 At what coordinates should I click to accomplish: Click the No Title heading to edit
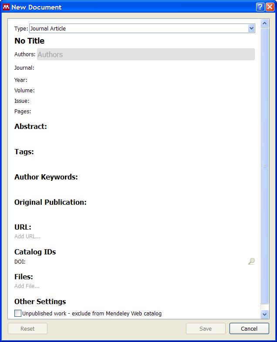[30, 41]
